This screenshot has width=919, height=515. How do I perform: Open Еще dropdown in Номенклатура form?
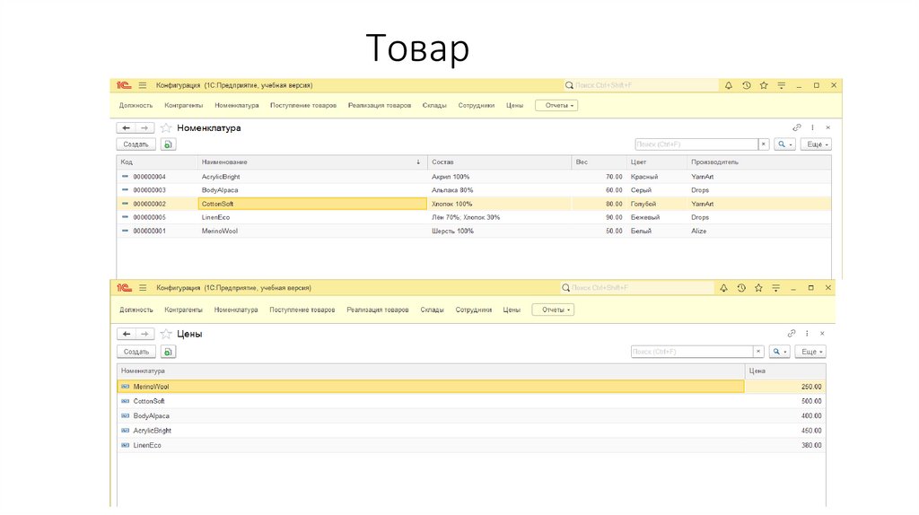(817, 144)
